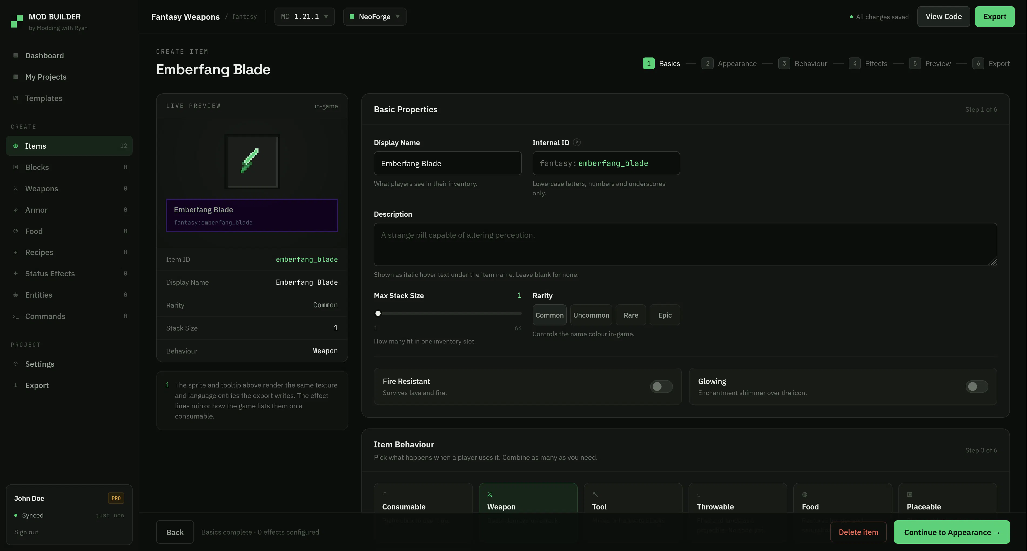The image size is (1027, 551).
Task: Toggle the Fire Resistant switch
Action: tap(662, 386)
